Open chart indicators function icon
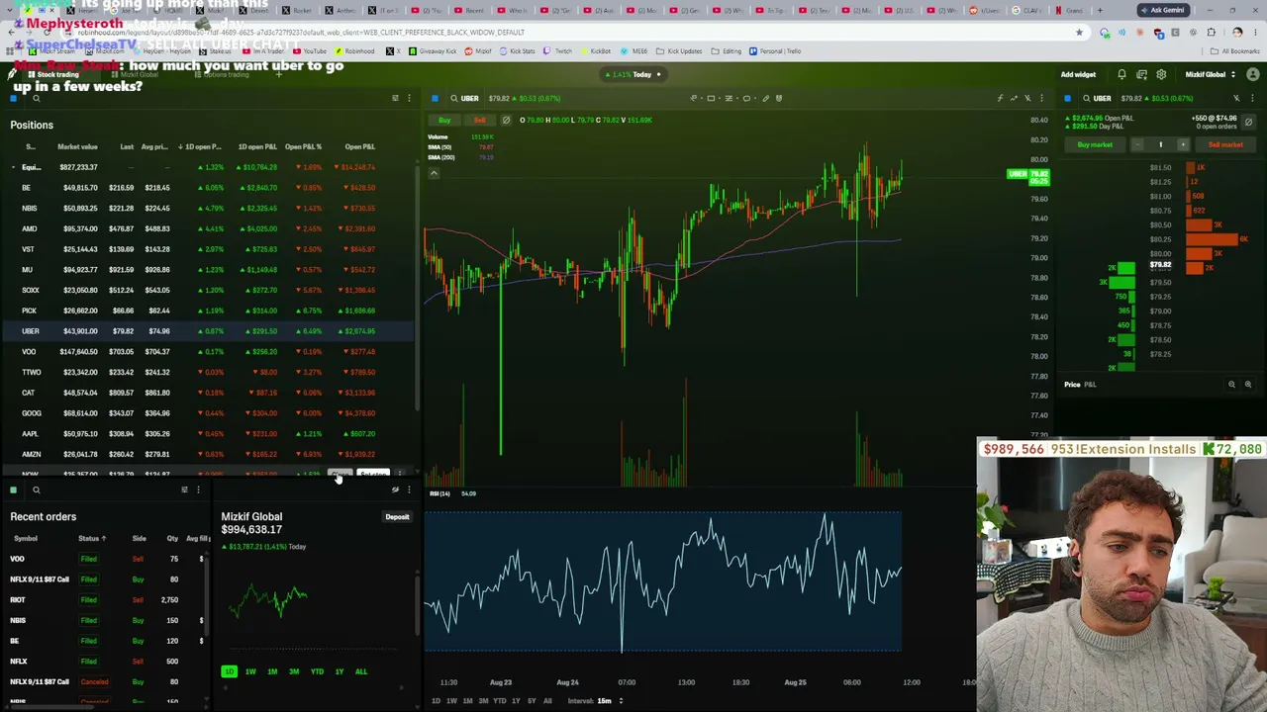Image resolution: width=1267 pixels, height=712 pixels. tap(1000, 98)
